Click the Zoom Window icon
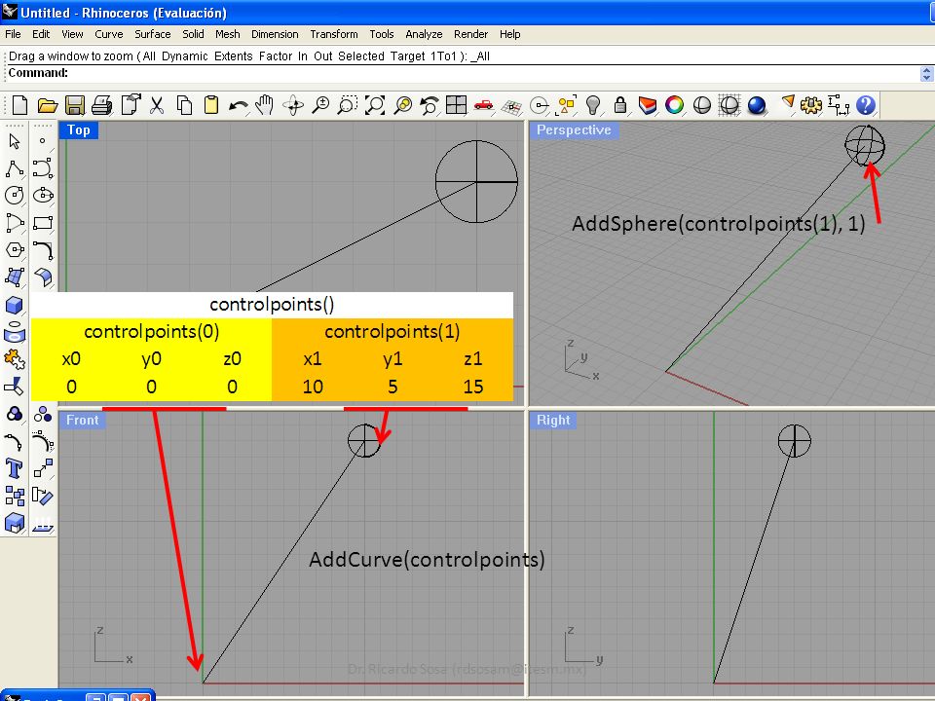Image resolution: width=935 pixels, height=701 pixels. [x=347, y=105]
